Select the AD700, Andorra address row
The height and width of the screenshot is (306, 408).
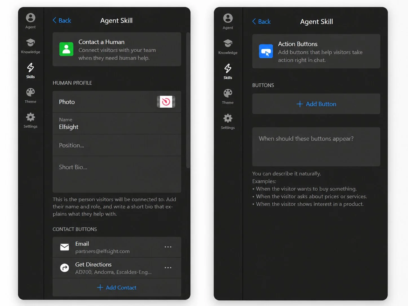(117, 268)
